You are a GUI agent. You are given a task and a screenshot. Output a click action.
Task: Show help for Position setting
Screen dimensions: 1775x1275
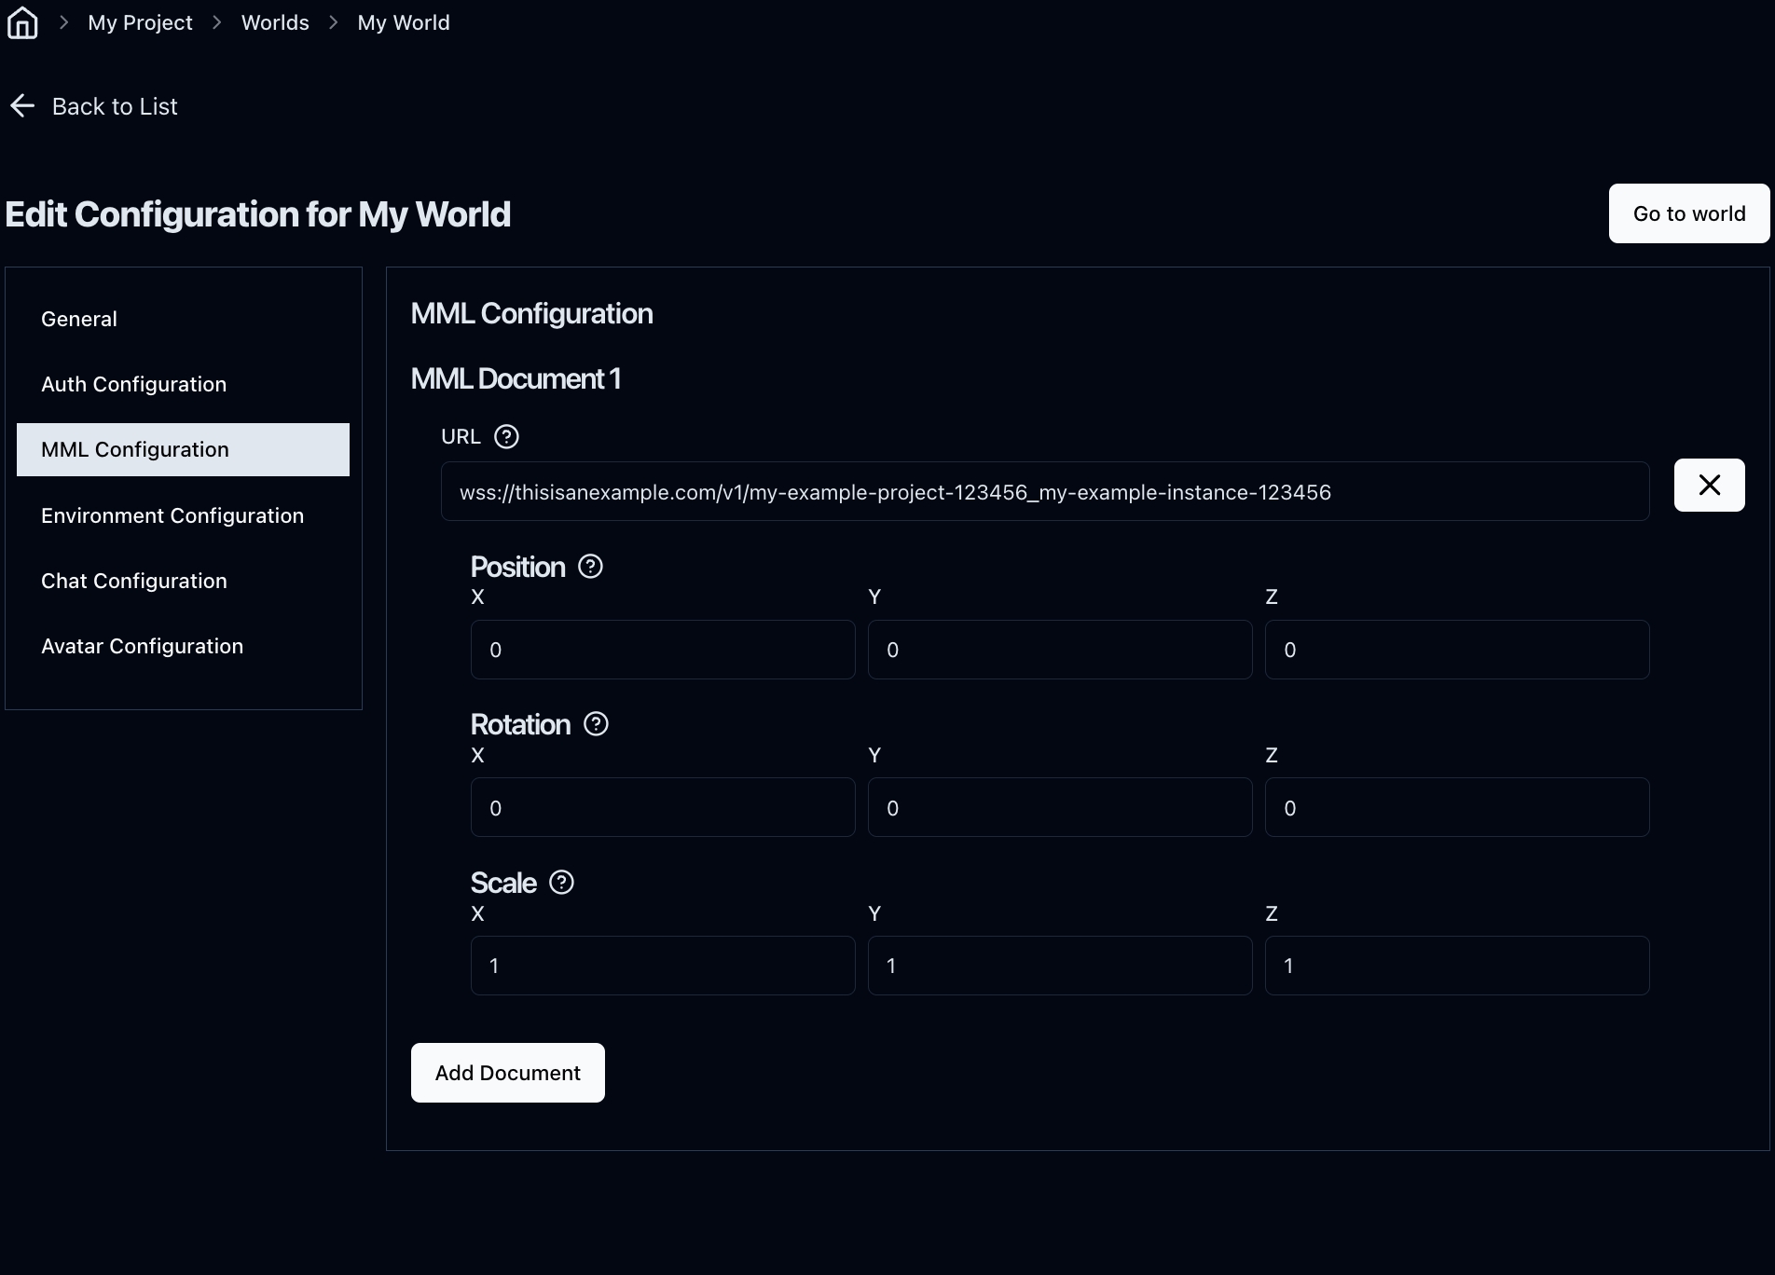tap(590, 567)
